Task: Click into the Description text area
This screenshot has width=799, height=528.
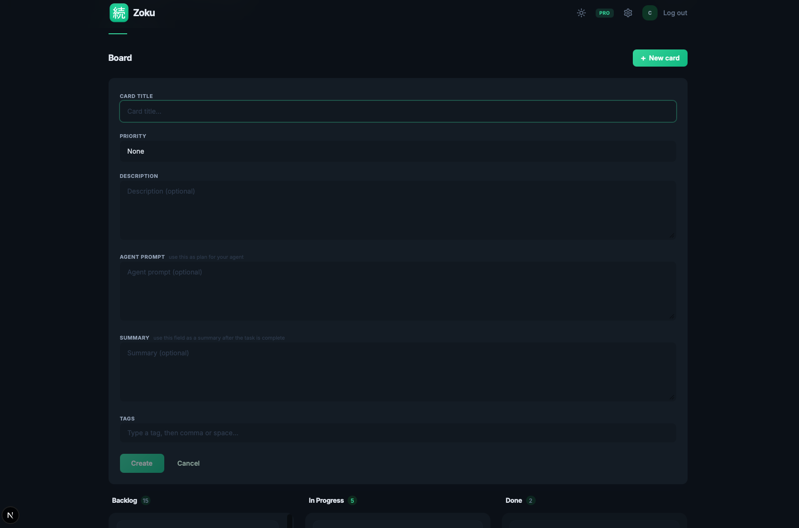Action: [398, 210]
